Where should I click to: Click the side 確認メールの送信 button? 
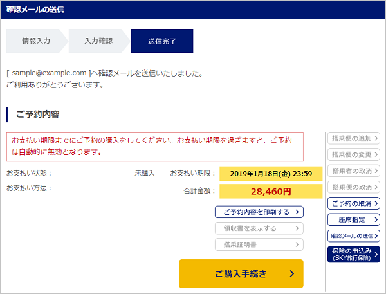pyautogui.click(x=353, y=236)
